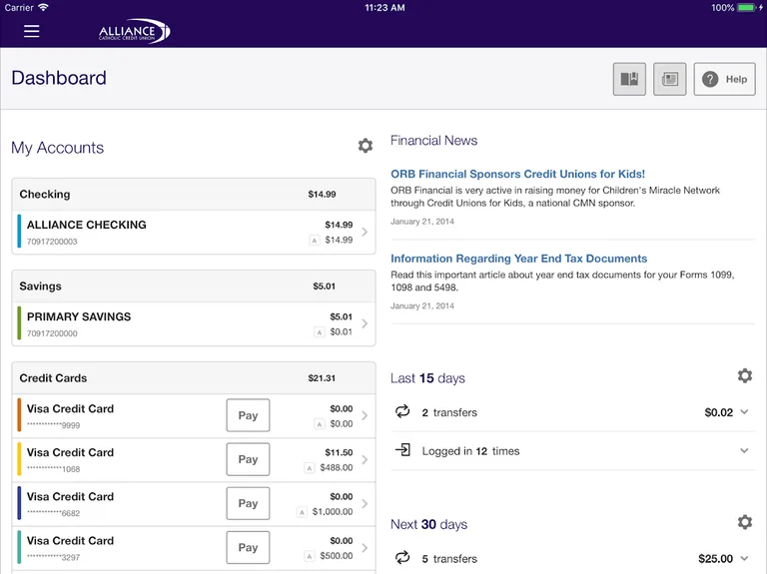This screenshot has height=574, width=767.
Task: Pay the Visa Credit Card ending 9999
Action: pyautogui.click(x=248, y=415)
